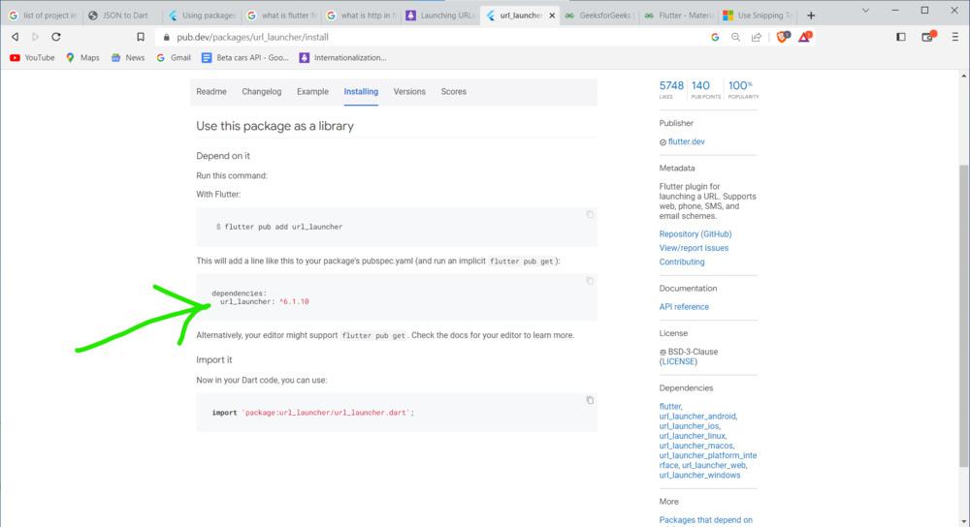Open the YouTube bookmark
Viewport: 970px width, 527px height.
pyautogui.click(x=32, y=57)
